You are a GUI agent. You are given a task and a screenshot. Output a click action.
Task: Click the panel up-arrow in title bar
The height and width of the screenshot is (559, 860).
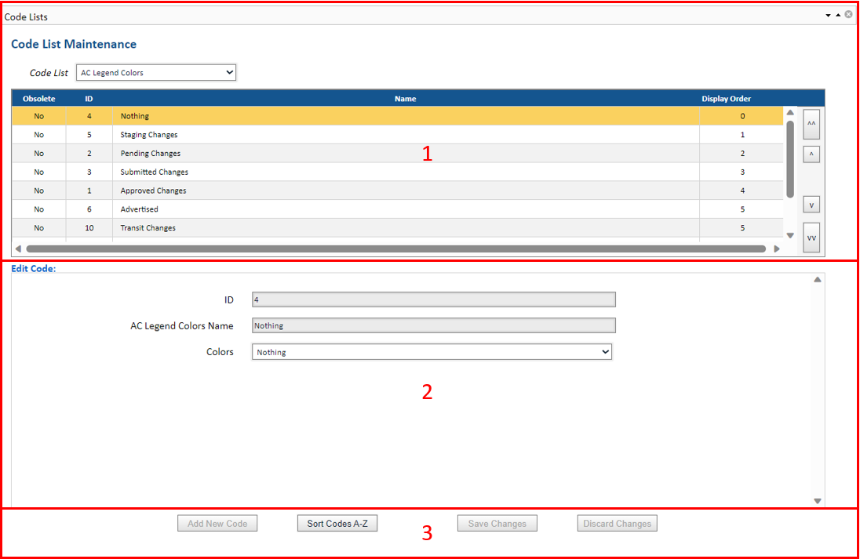(x=837, y=16)
